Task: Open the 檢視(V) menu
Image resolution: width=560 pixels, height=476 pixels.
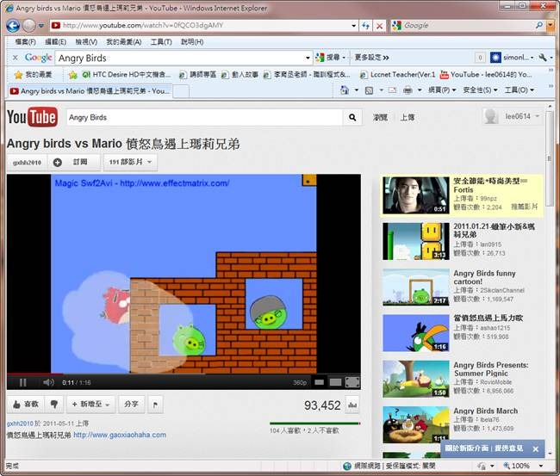Action: [86, 42]
